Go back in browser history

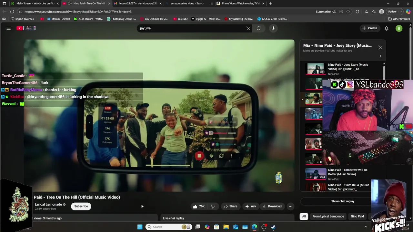(4, 12)
